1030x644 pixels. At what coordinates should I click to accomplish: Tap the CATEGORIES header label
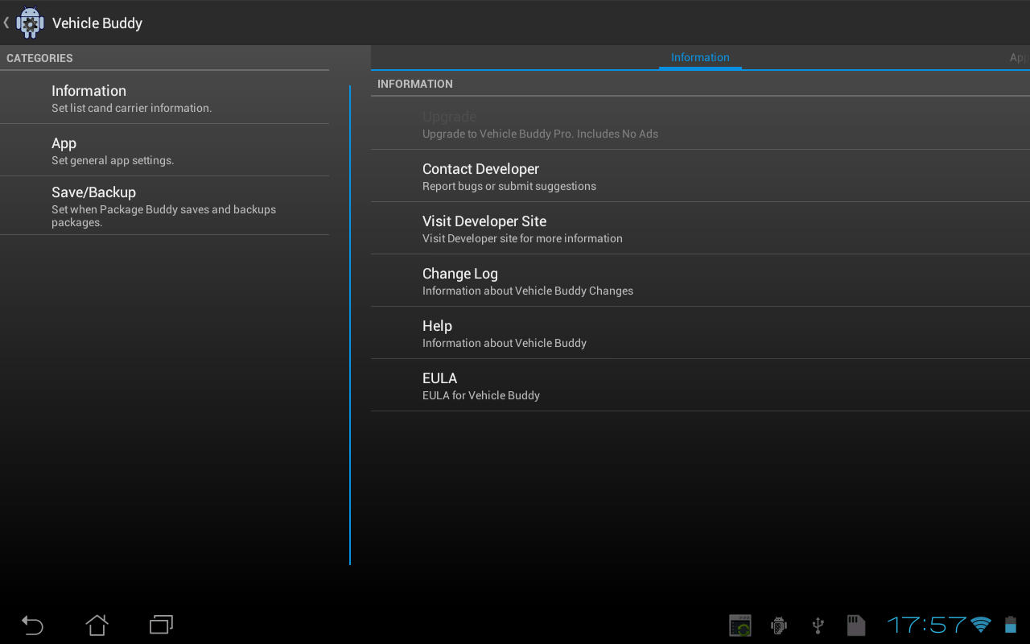click(x=39, y=58)
